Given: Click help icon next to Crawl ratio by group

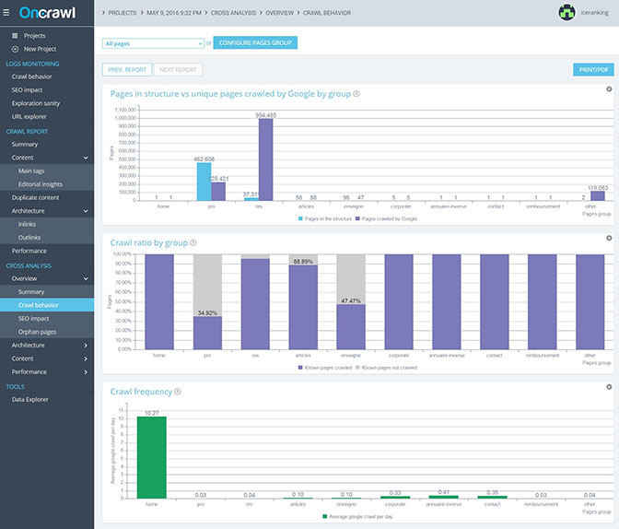Looking at the screenshot, I should click(193, 242).
